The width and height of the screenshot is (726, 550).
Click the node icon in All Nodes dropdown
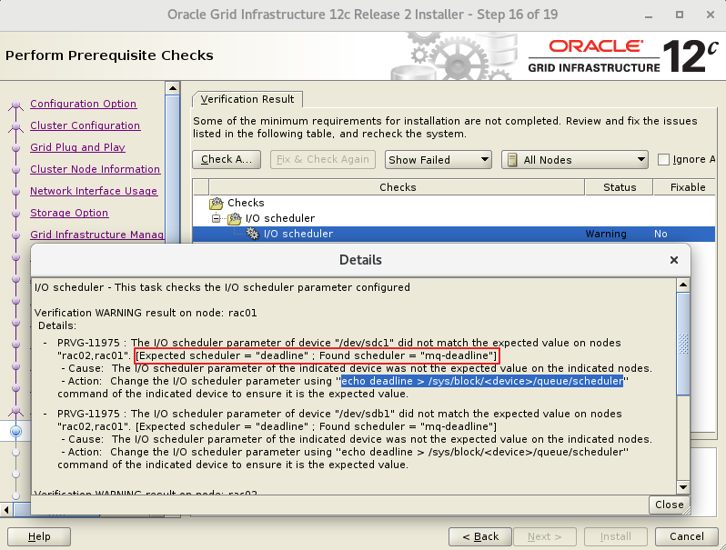pos(512,160)
